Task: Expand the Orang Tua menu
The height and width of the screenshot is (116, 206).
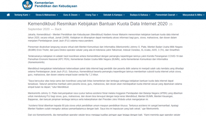Action: click(91, 15)
